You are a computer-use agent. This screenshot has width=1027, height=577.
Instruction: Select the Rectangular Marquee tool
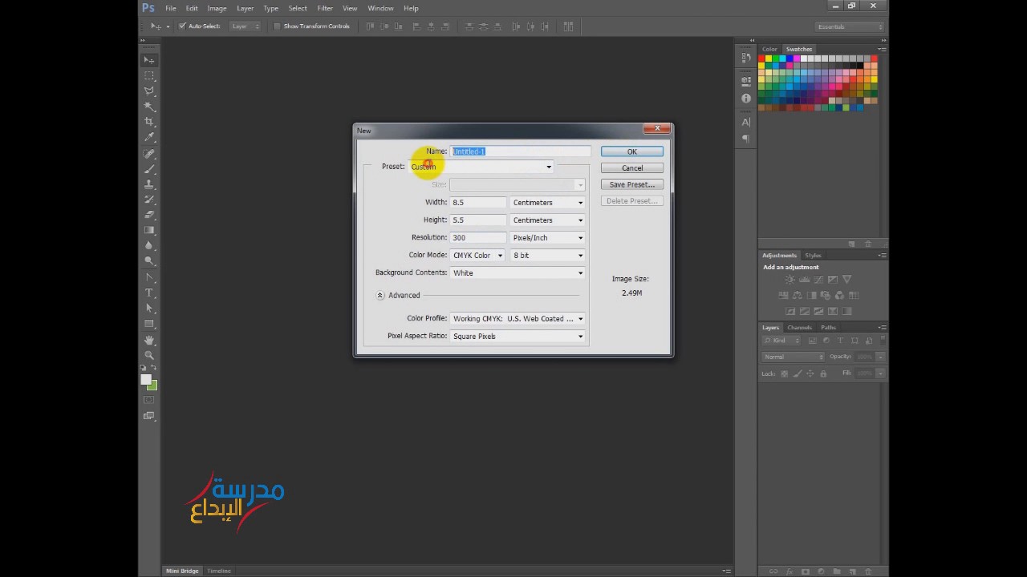point(149,75)
